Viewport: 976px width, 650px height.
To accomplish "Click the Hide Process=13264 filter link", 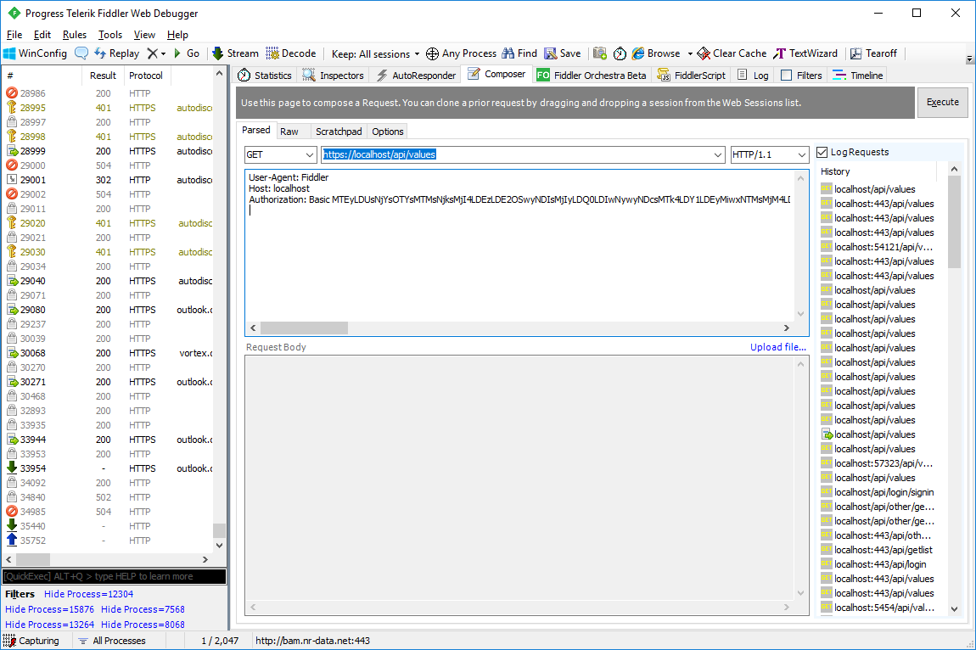I will [x=50, y=625].
